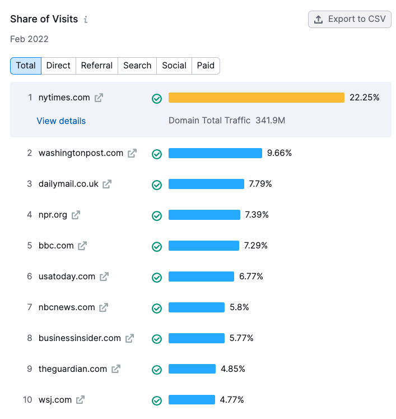Image resolution: width=396 pixels, height=419 pixels.
Task: Click the orange nytimes.com share bar
Action: click(257, 98)
